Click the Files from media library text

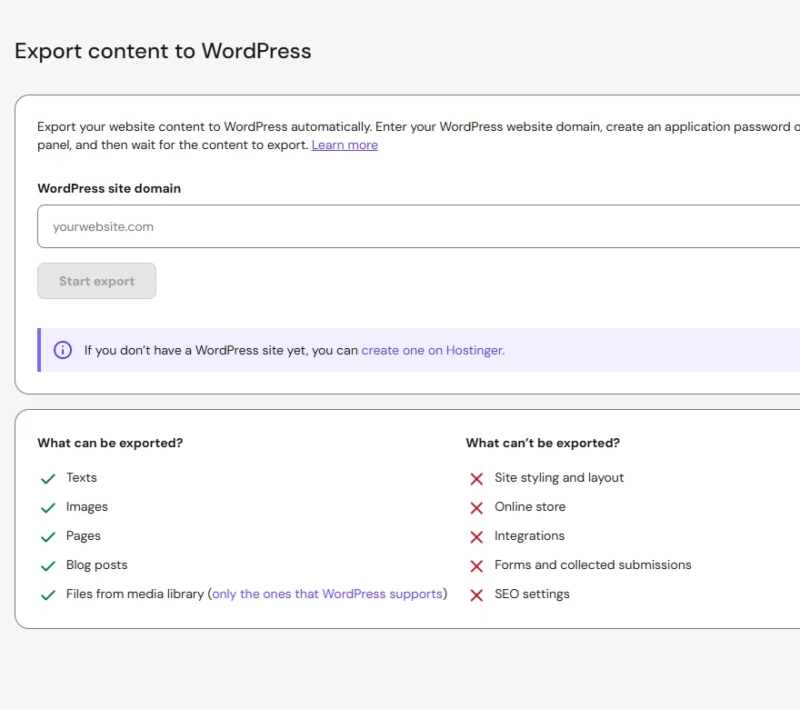click(x=135, y=594)
